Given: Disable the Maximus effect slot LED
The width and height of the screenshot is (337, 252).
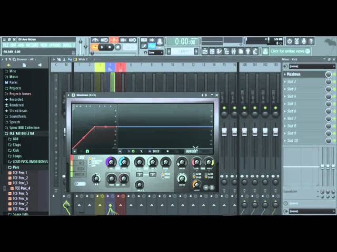Looking at the screenshot, I should [334, 74].
